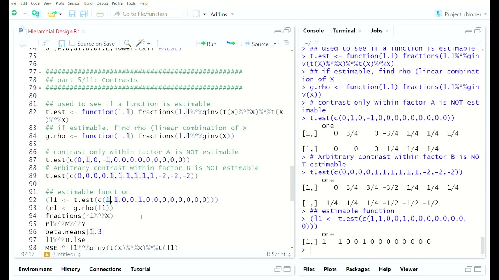Minimize the source editor pane
This screenshot has width=499, height=280.
pos(278,31)
